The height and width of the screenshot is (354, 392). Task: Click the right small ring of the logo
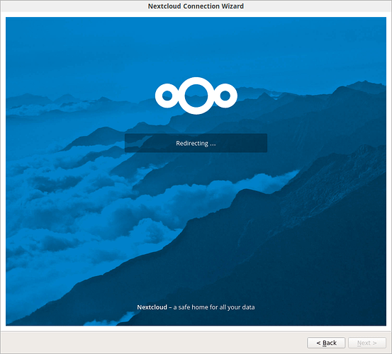[225, 96]
